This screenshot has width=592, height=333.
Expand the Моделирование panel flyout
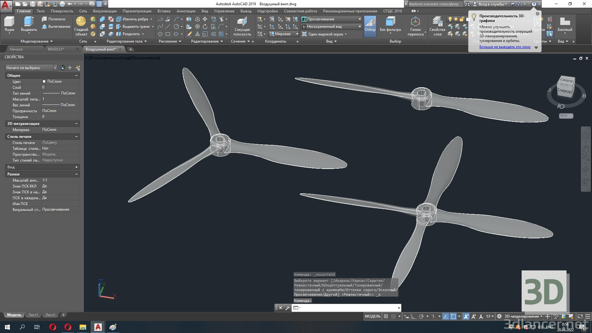[37, 41]
